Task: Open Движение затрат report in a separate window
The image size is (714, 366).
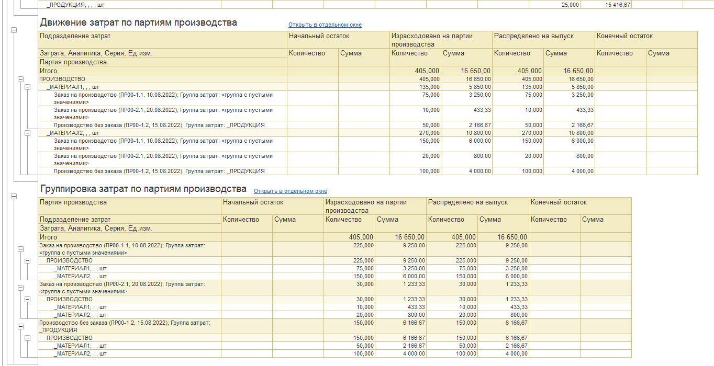Action: tap(325, 25)
